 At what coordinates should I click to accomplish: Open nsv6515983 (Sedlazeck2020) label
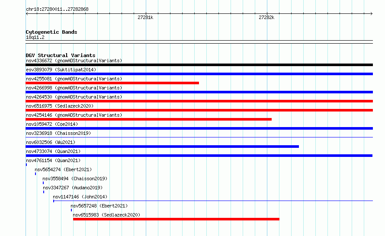coord(106,215)
